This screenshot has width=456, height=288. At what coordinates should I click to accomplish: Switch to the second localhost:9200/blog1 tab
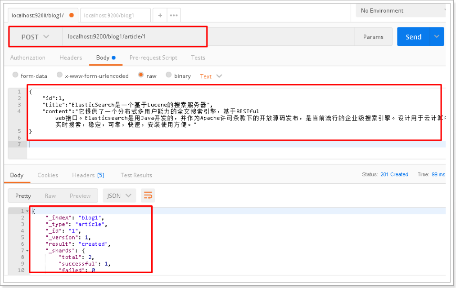pos(115,15)
